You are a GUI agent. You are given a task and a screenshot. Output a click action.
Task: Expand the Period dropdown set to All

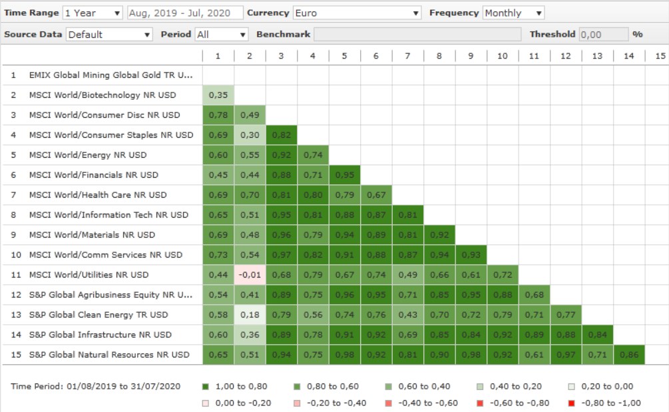pos(222,35)
